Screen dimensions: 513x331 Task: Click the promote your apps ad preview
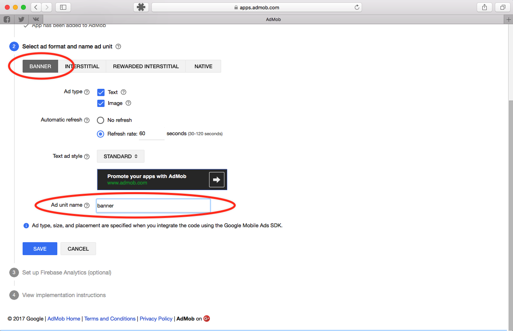(x=162, y=180)
